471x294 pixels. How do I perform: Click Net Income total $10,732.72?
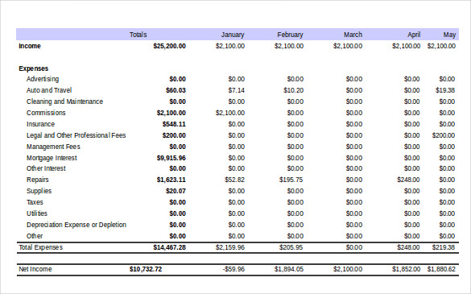pos(146,269)
